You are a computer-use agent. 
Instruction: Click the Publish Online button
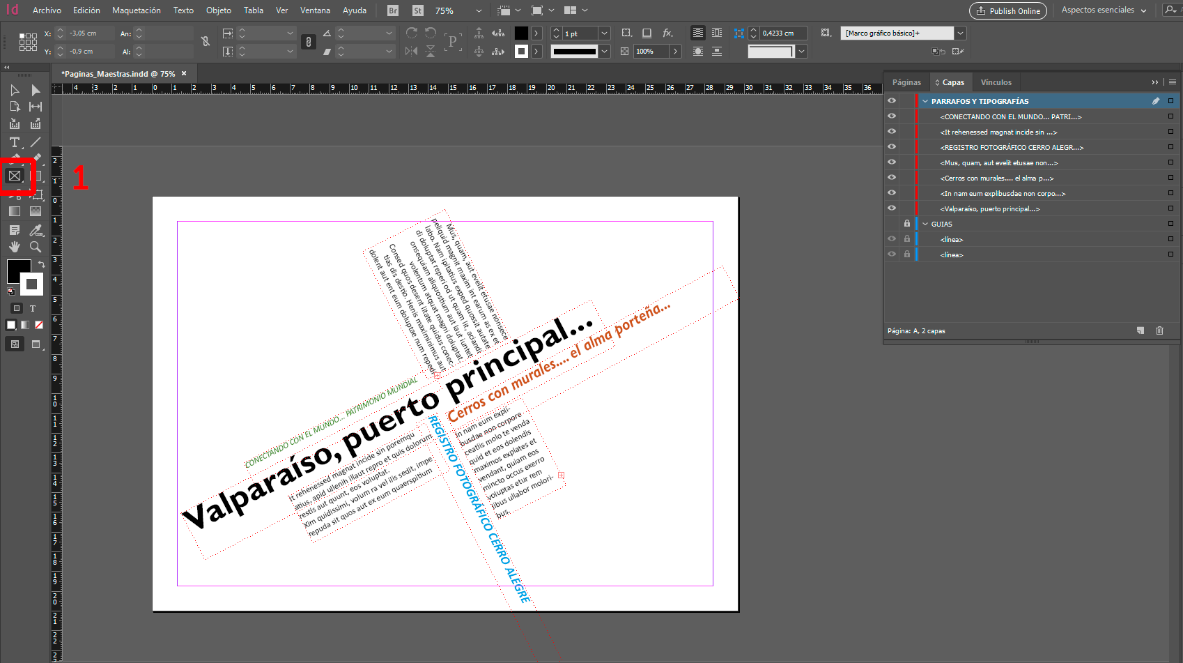pos(1007,10)
